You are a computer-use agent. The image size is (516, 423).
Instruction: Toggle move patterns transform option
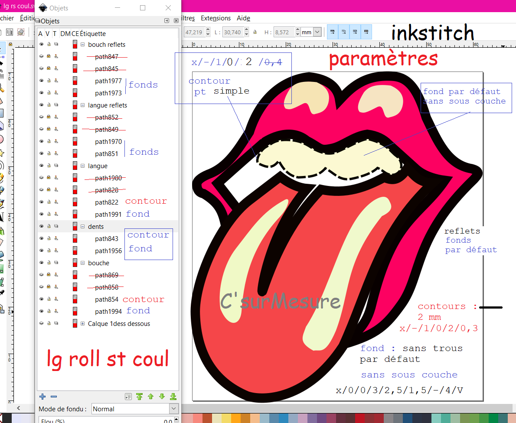366,32
